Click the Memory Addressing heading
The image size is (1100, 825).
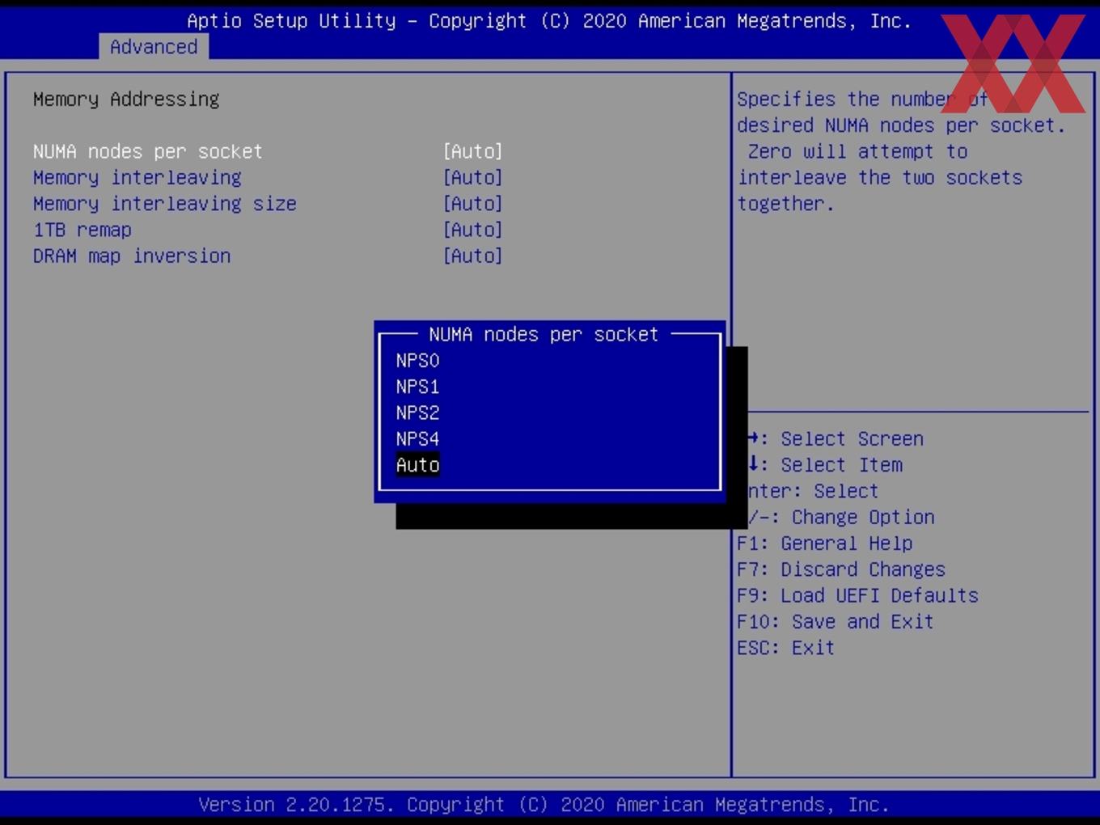pos(126,99)
